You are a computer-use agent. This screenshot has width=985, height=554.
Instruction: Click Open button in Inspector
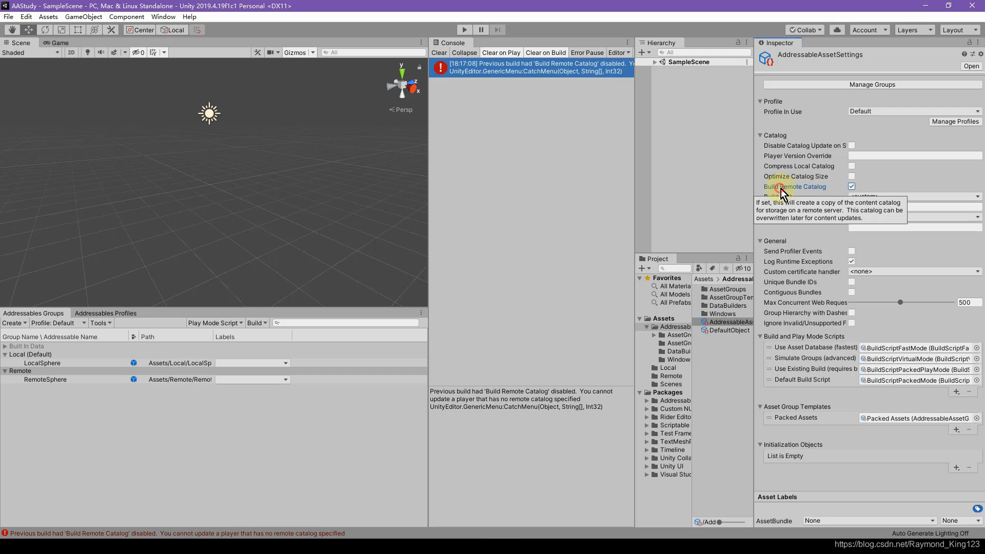(971, 66)
